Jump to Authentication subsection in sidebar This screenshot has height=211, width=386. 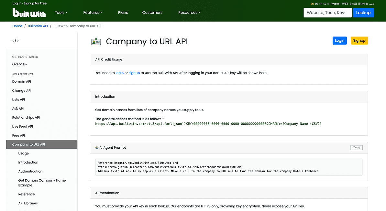(30, 171)
